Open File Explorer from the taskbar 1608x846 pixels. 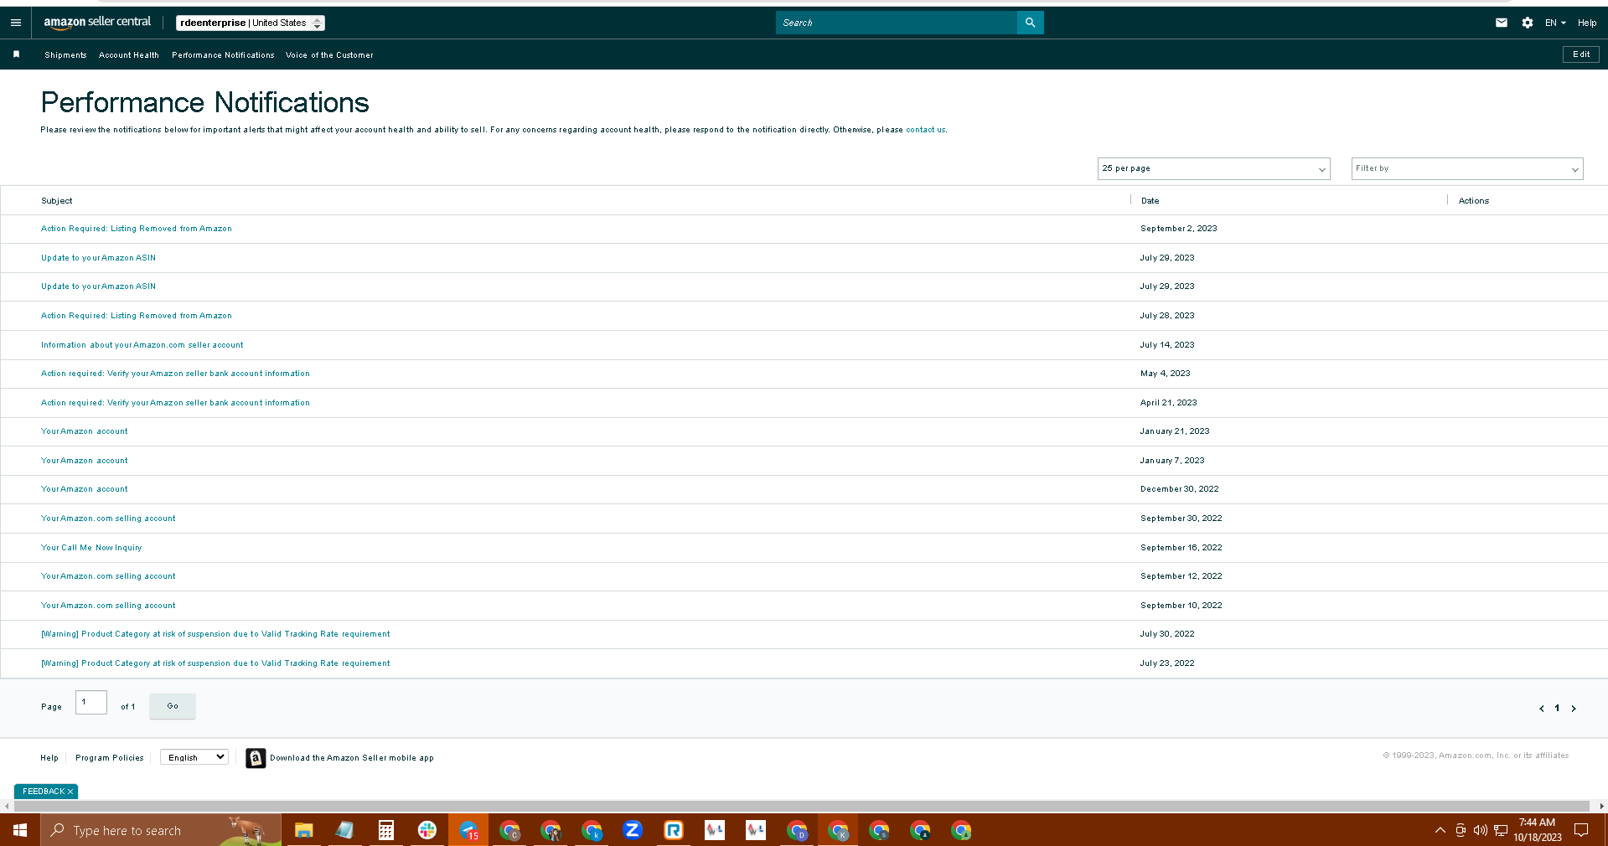pyautogui.click(x=303, y=830)
